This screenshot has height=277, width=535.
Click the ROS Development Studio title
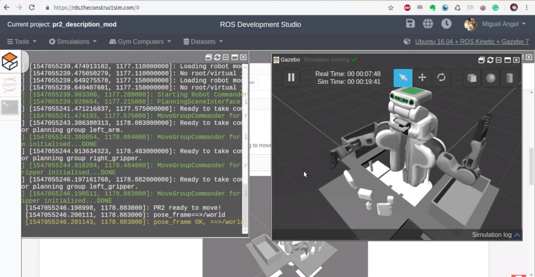260,25
